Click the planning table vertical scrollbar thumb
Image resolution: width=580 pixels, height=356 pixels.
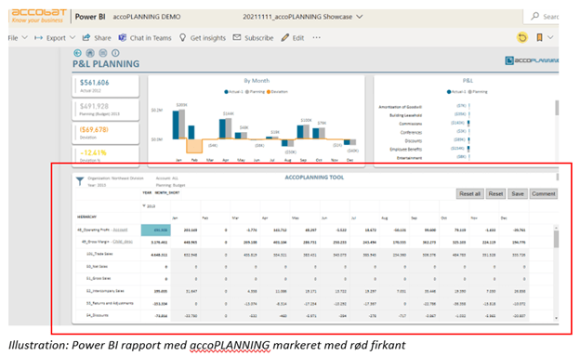tap(556, 239)
